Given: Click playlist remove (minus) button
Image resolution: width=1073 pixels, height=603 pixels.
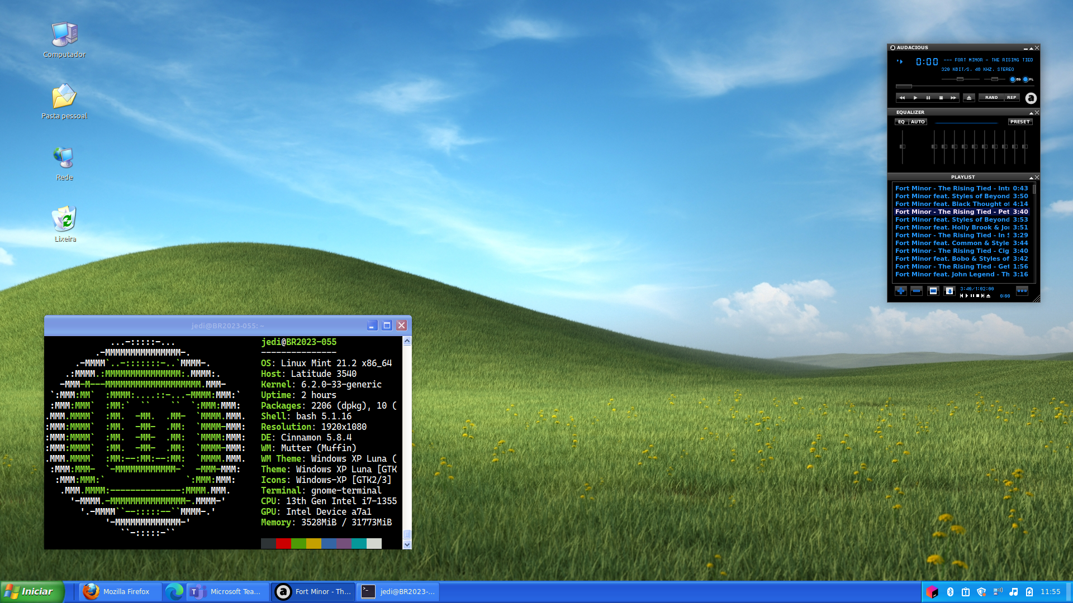Looking at the screenshot, I should pyautogui.click(x=917, y=291).
